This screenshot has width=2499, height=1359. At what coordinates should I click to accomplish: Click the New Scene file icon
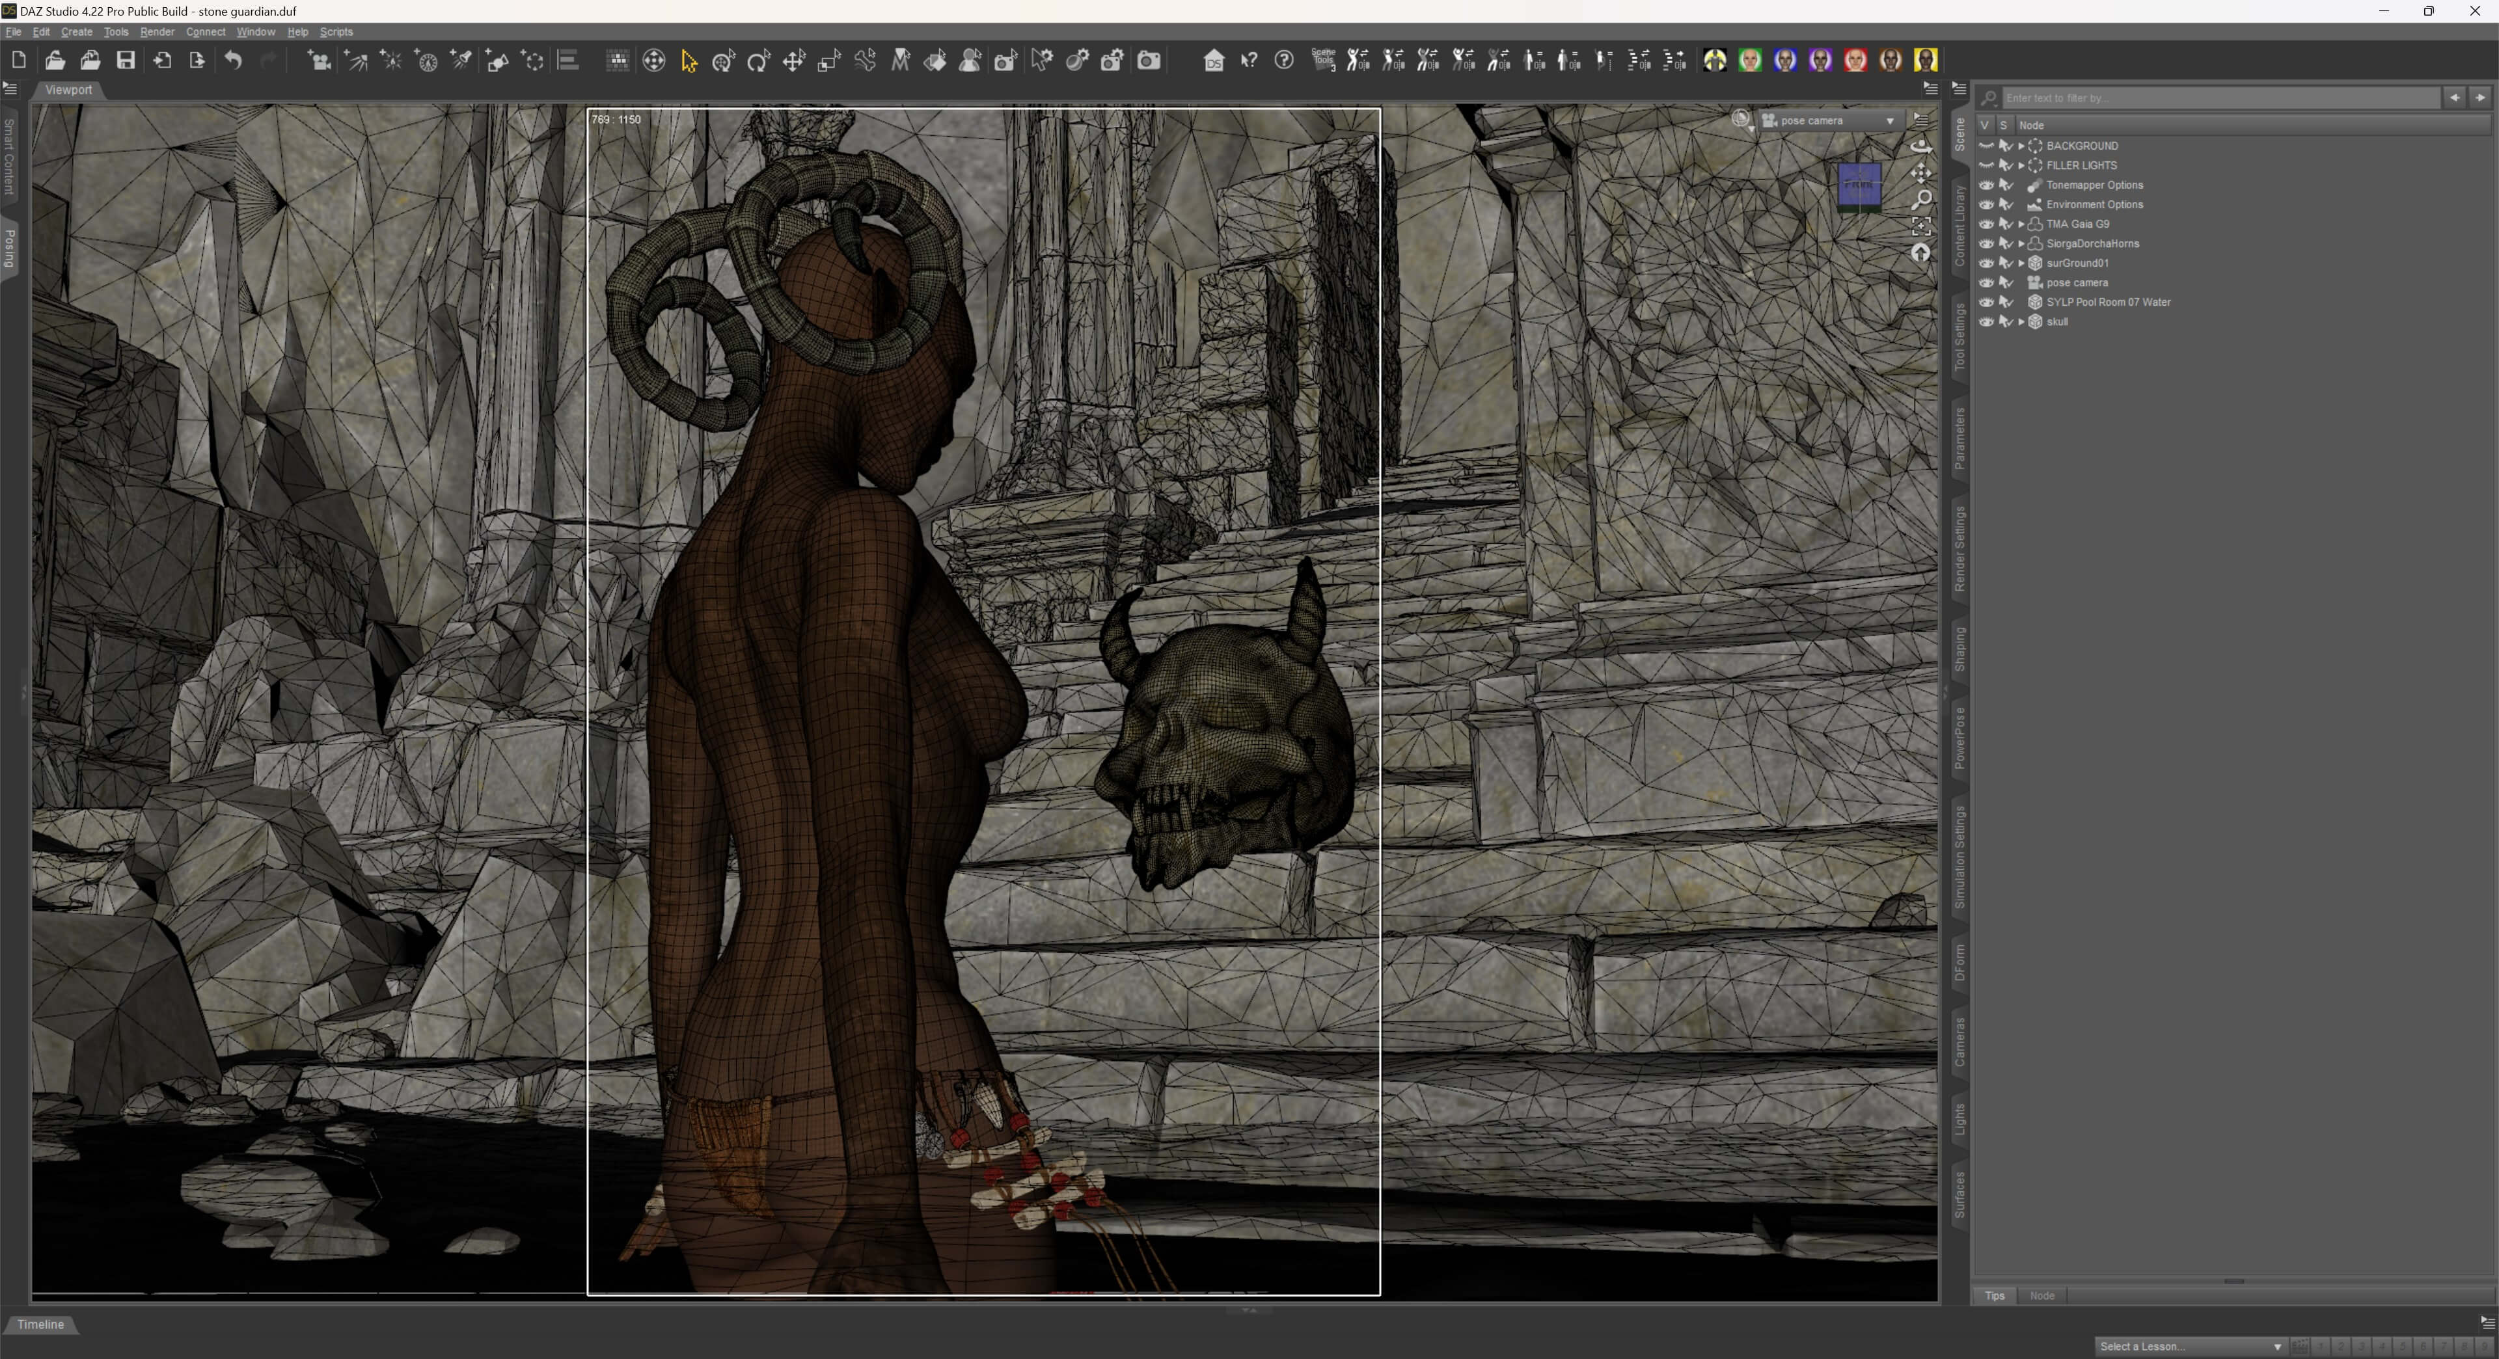pyautogui.click(x=18, y=60)
